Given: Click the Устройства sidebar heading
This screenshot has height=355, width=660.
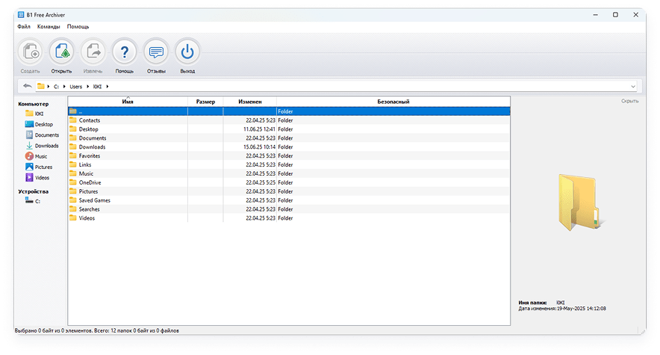Looking at the screenshot, I should coord(34,191).
